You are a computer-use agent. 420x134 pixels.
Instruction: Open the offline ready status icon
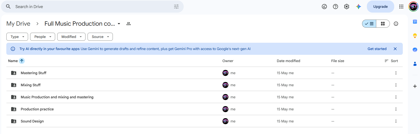coord(324,7)
